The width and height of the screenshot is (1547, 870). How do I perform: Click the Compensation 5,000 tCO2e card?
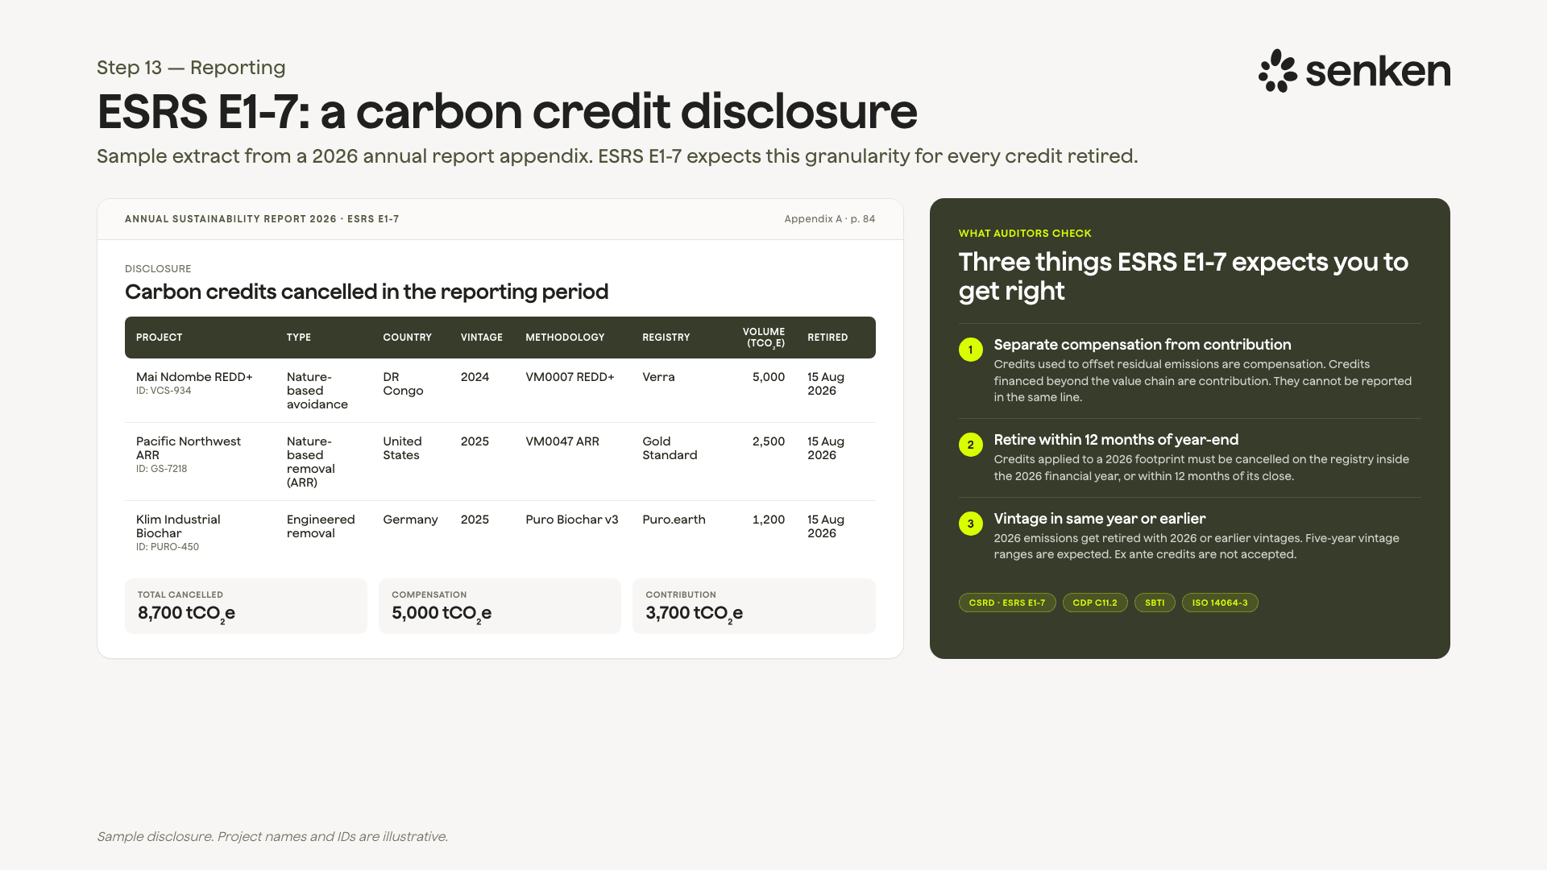(x=500, y=606)
